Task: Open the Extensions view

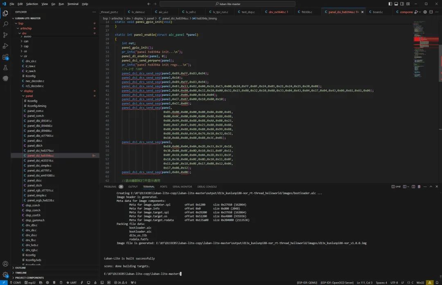Action: pyautogui.click(x=5, y=57)
